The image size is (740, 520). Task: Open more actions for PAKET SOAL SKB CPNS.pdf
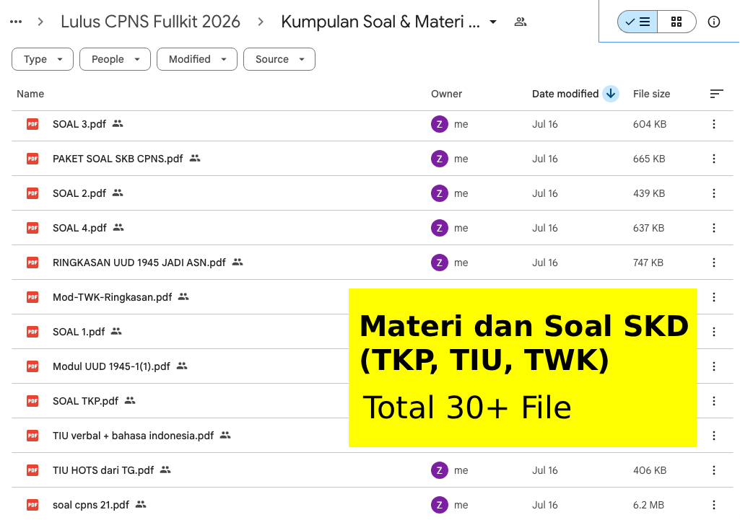tap(713, 159)
